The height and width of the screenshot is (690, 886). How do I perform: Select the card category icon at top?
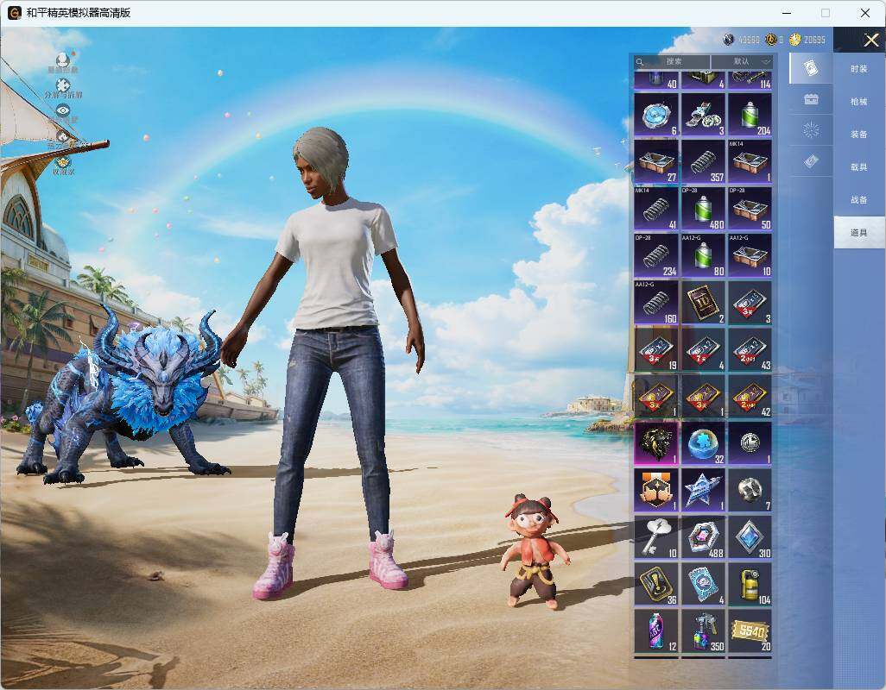click(811, 68)
